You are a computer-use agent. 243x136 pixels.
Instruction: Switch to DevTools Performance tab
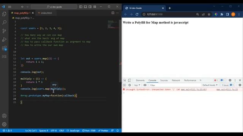pyautogui.click(x=190, y=80)
